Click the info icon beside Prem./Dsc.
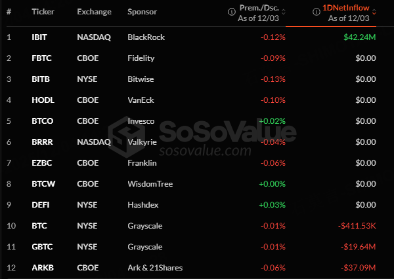The height and width of the screenshot is (279, 394). 231,12
